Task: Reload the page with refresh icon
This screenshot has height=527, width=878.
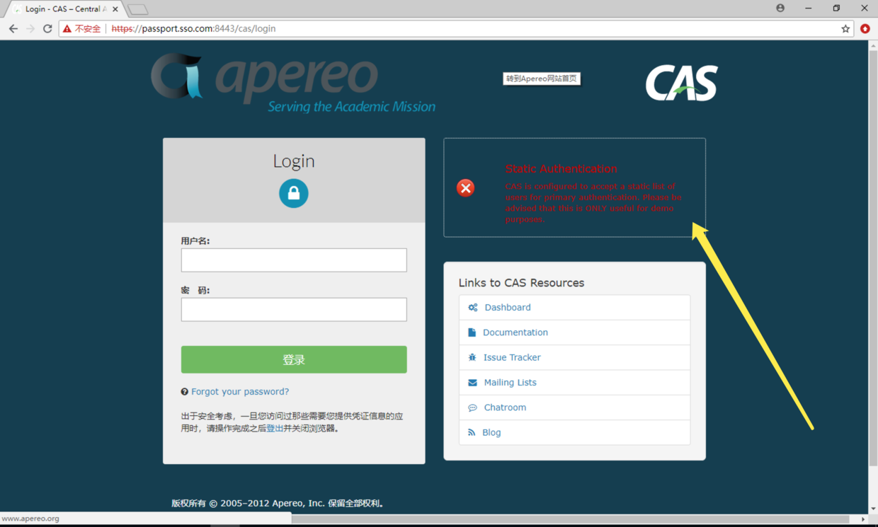Action: coord(47,29)
